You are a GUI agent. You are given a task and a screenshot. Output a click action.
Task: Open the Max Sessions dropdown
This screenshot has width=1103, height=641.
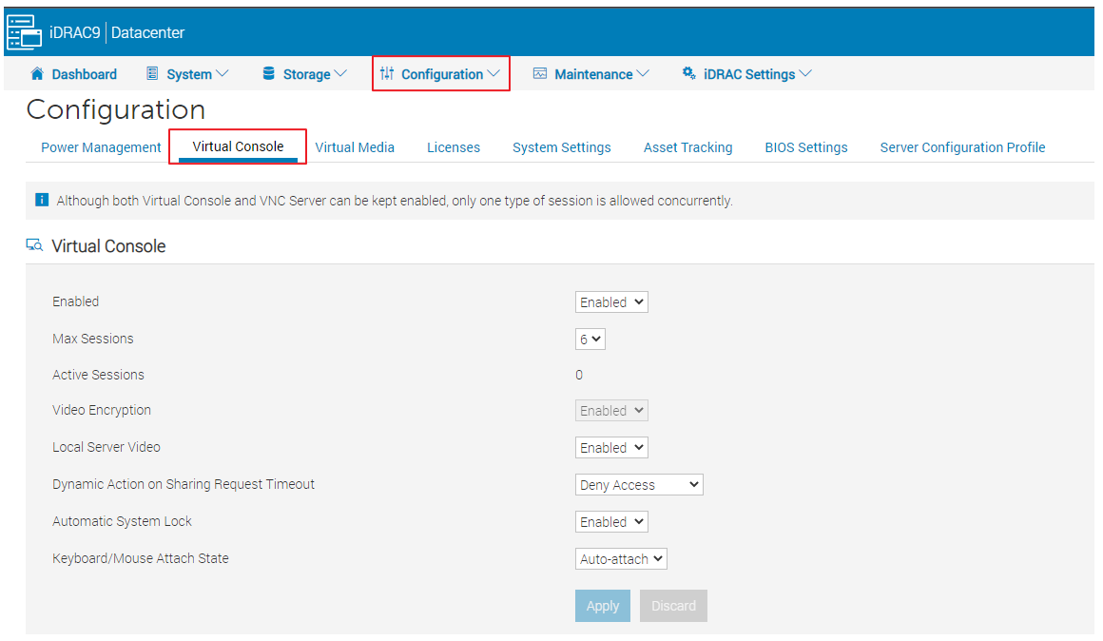(x=590, y=339)
